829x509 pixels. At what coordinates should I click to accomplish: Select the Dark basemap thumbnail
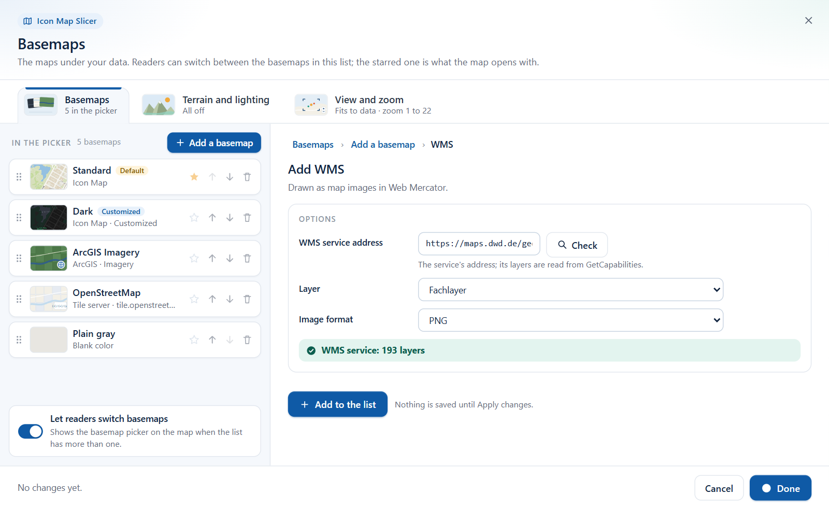(49, 218)
